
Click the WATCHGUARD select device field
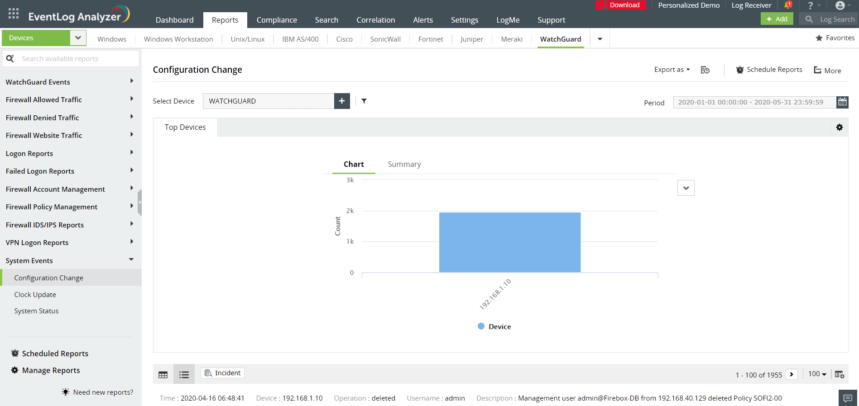point(269,101)
